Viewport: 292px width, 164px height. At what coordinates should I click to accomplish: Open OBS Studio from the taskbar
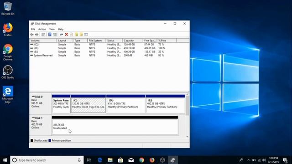(x=162, y=160)
